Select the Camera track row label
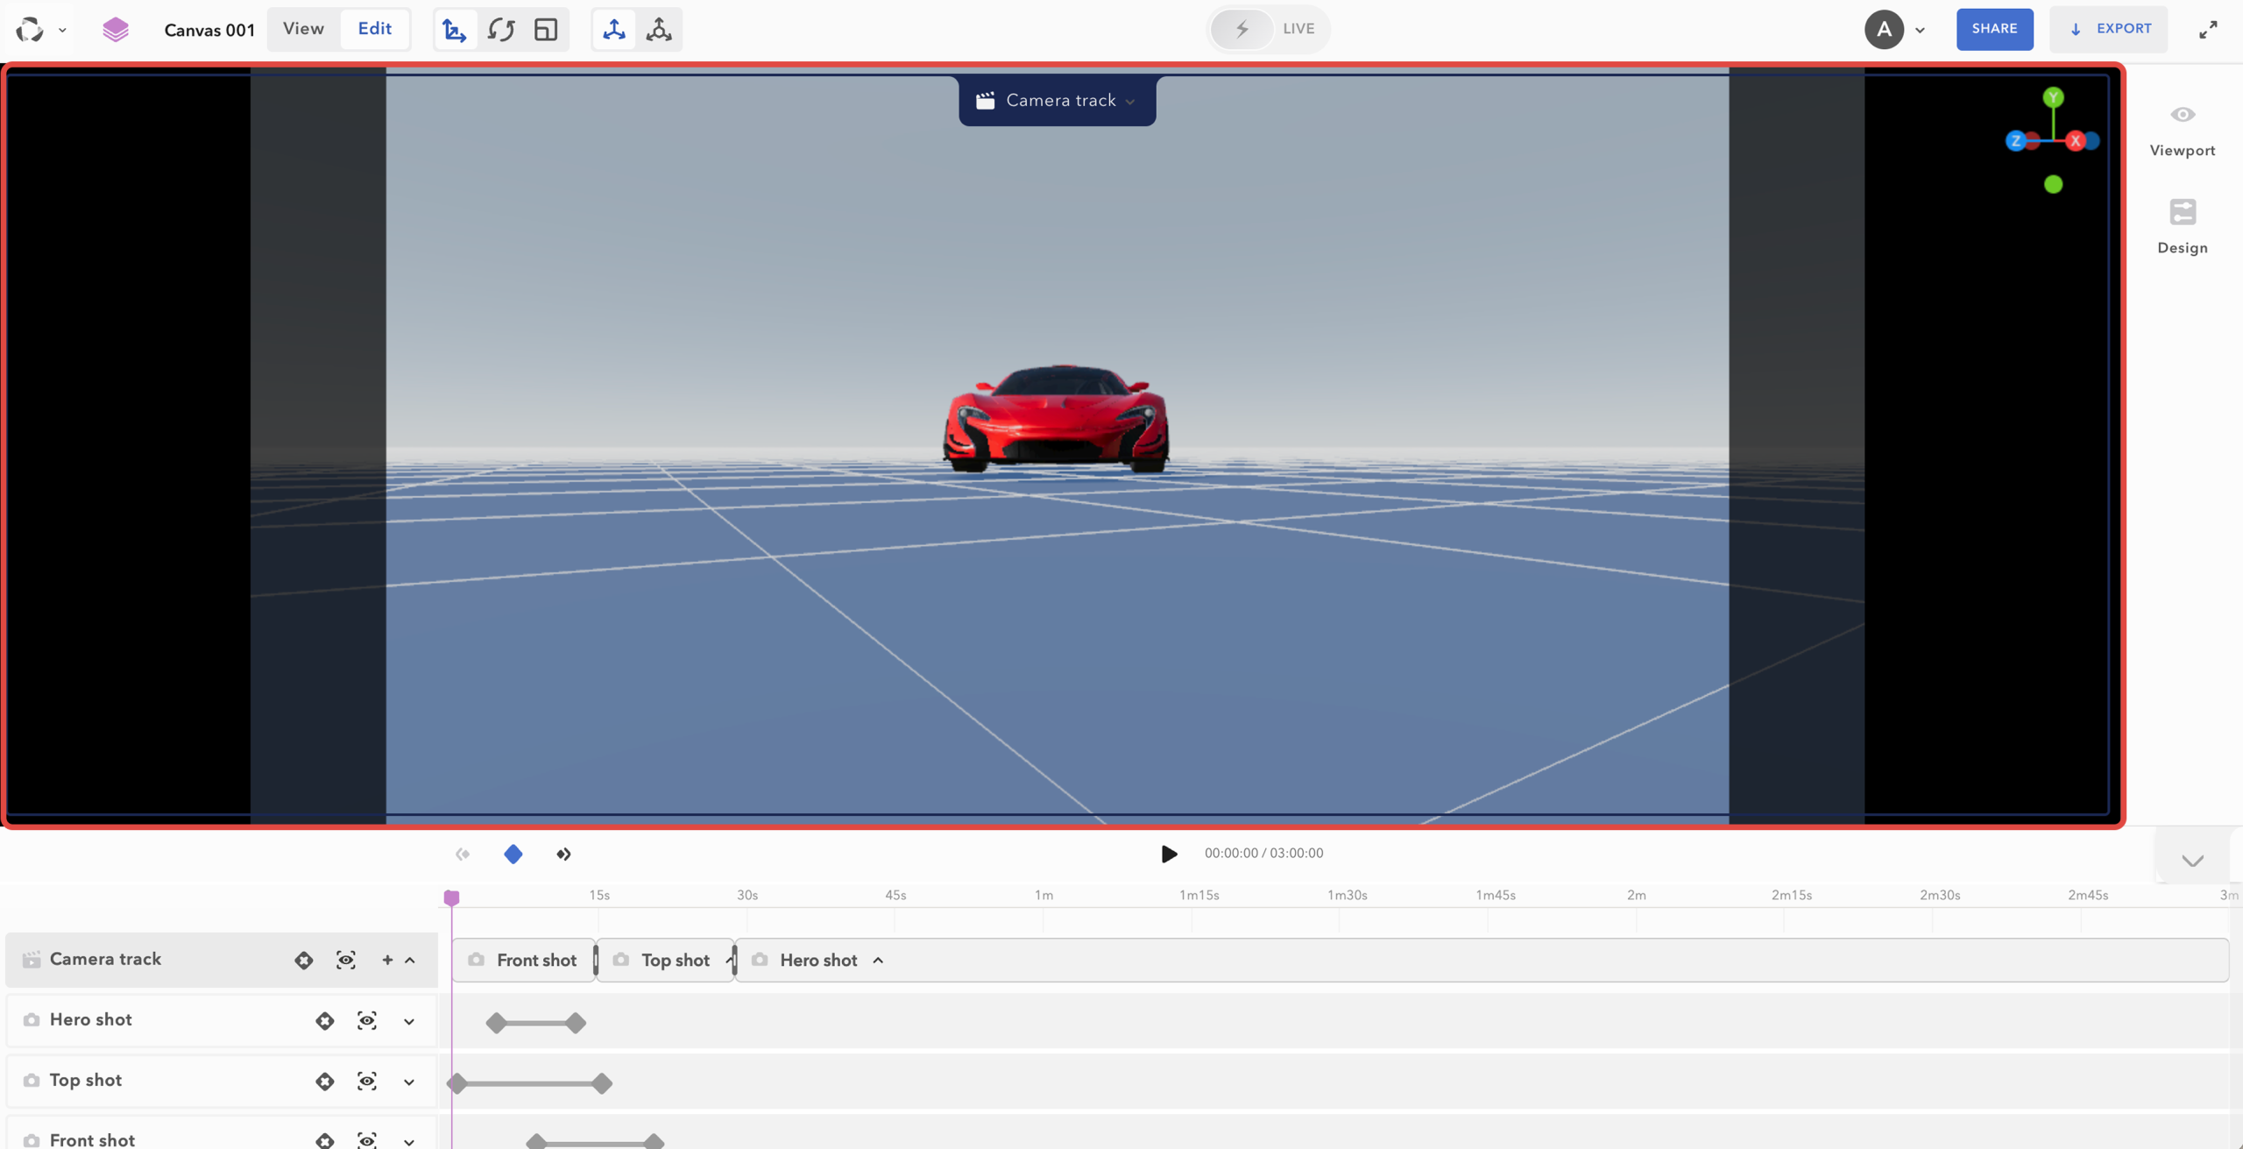 click(x=105, y=959)
